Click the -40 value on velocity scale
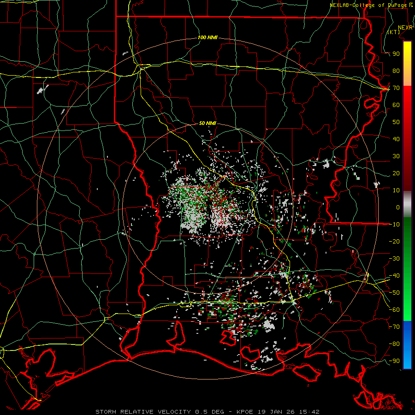415x415 pixels. coord(394,276)
